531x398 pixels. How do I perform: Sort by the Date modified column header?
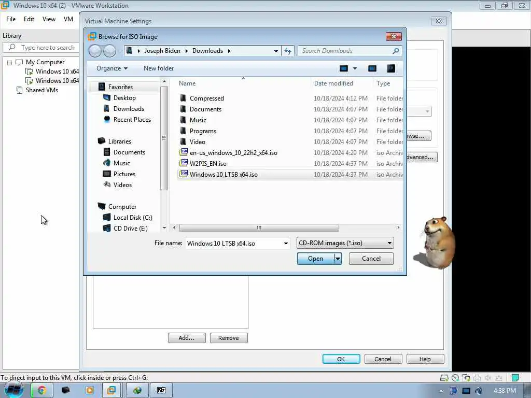point(333,83)
